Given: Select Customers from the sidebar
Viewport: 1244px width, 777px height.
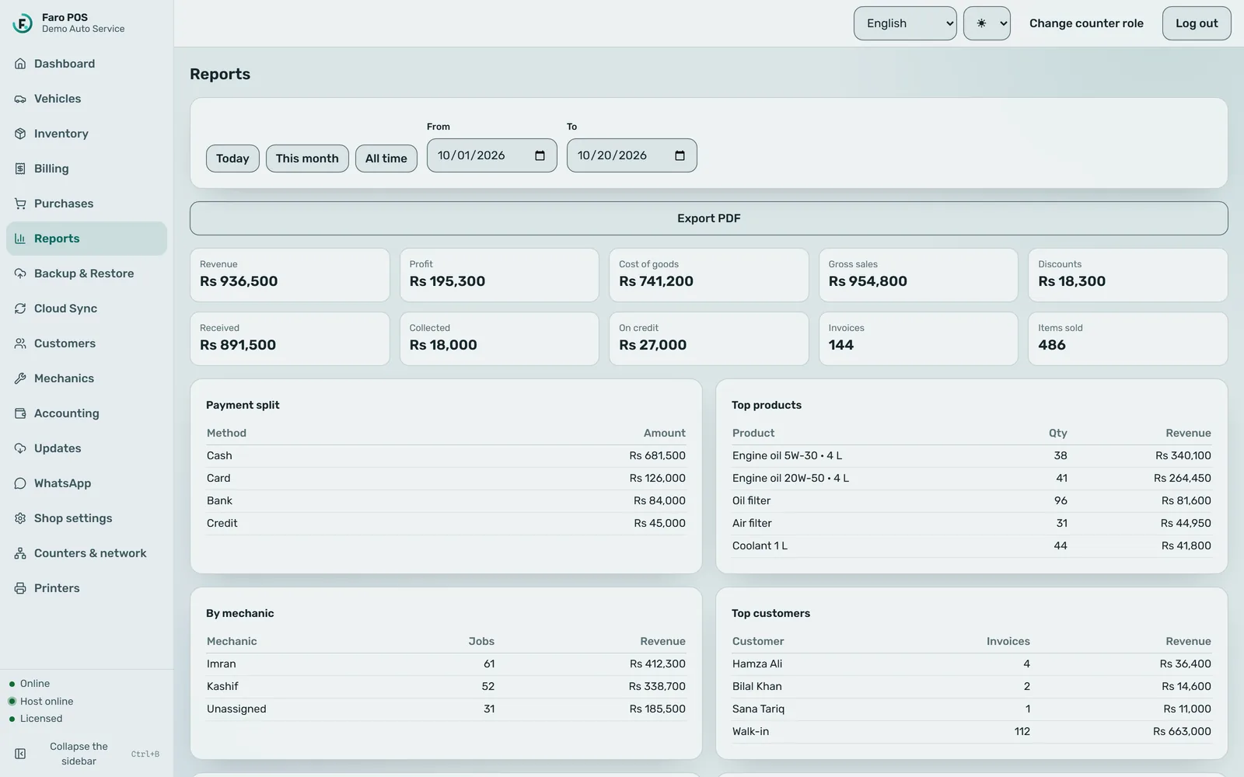Looking at the screenshot, I should [x=86, y=343].
